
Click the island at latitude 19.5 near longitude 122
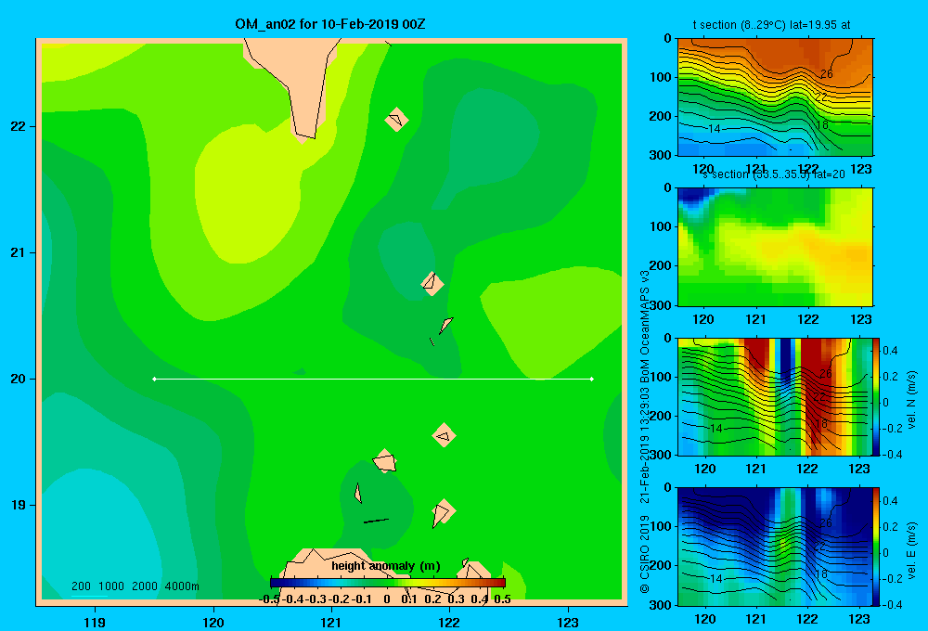point(444,435)
